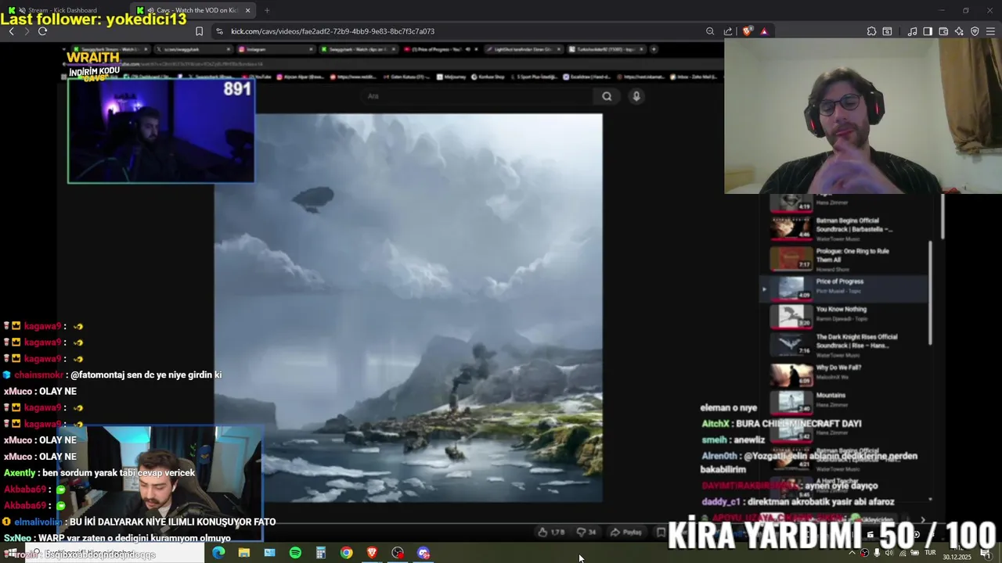Open the Brave Wallet icon

tap(943, 31)
